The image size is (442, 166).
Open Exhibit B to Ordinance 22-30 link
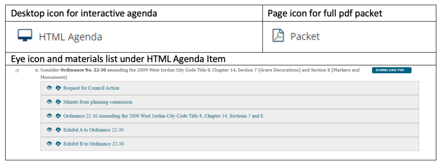coord(94,144)
